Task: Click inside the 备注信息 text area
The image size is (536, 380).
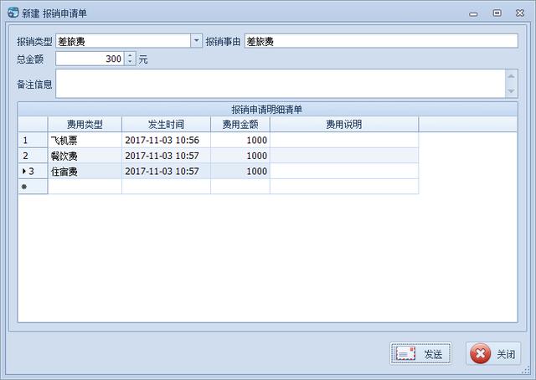Action: [281, 84]
